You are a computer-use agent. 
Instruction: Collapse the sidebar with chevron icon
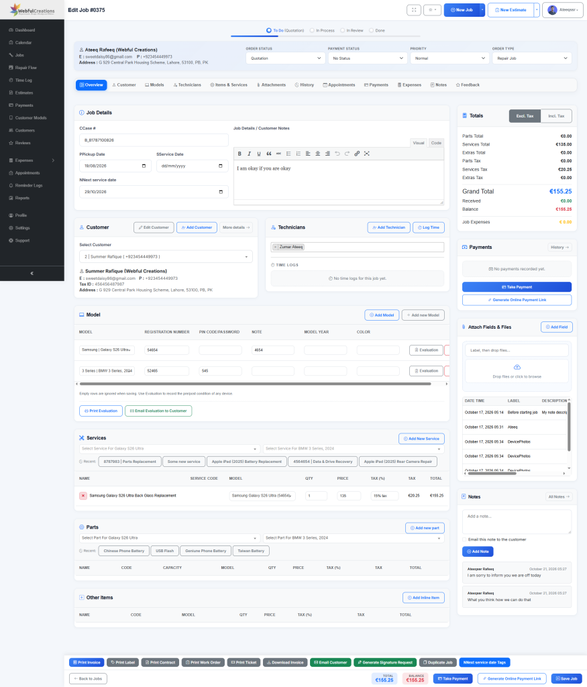click(x=32, y=274)
